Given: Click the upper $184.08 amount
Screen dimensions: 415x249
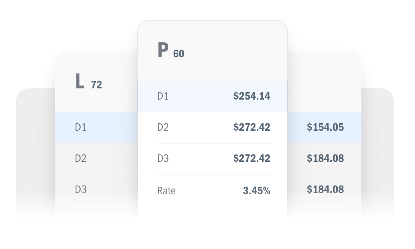Looking at the screenshot, I should coord(325,159).
